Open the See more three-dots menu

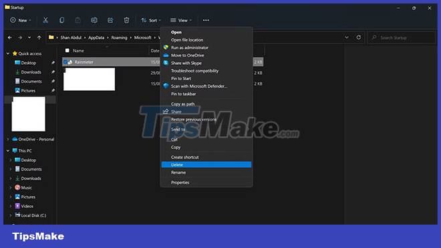[x=206, y=20]
